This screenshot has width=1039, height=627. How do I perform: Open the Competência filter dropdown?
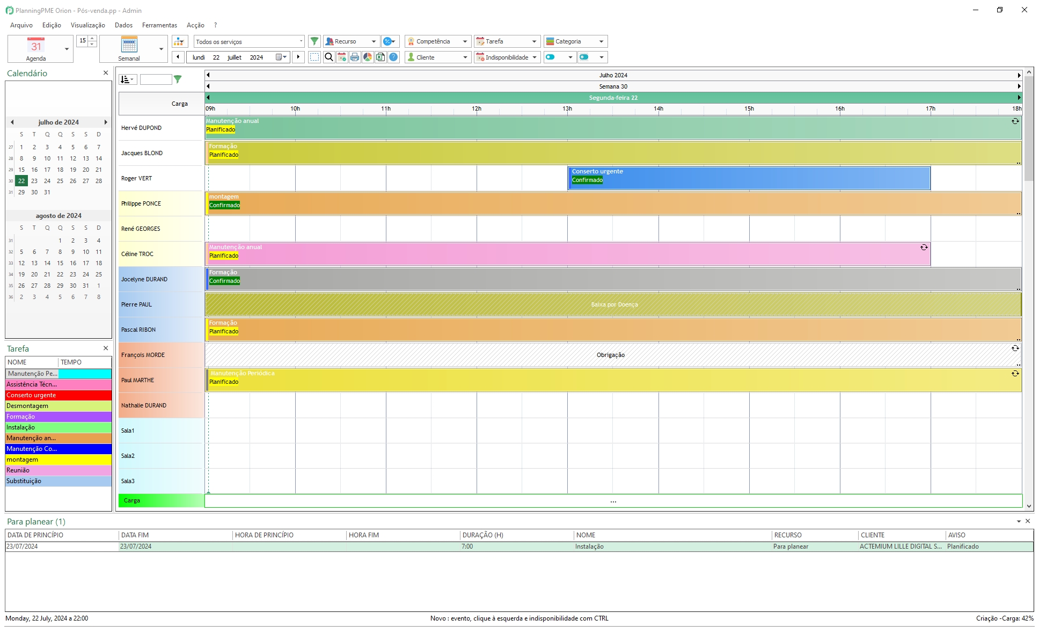tap(438, 41)
